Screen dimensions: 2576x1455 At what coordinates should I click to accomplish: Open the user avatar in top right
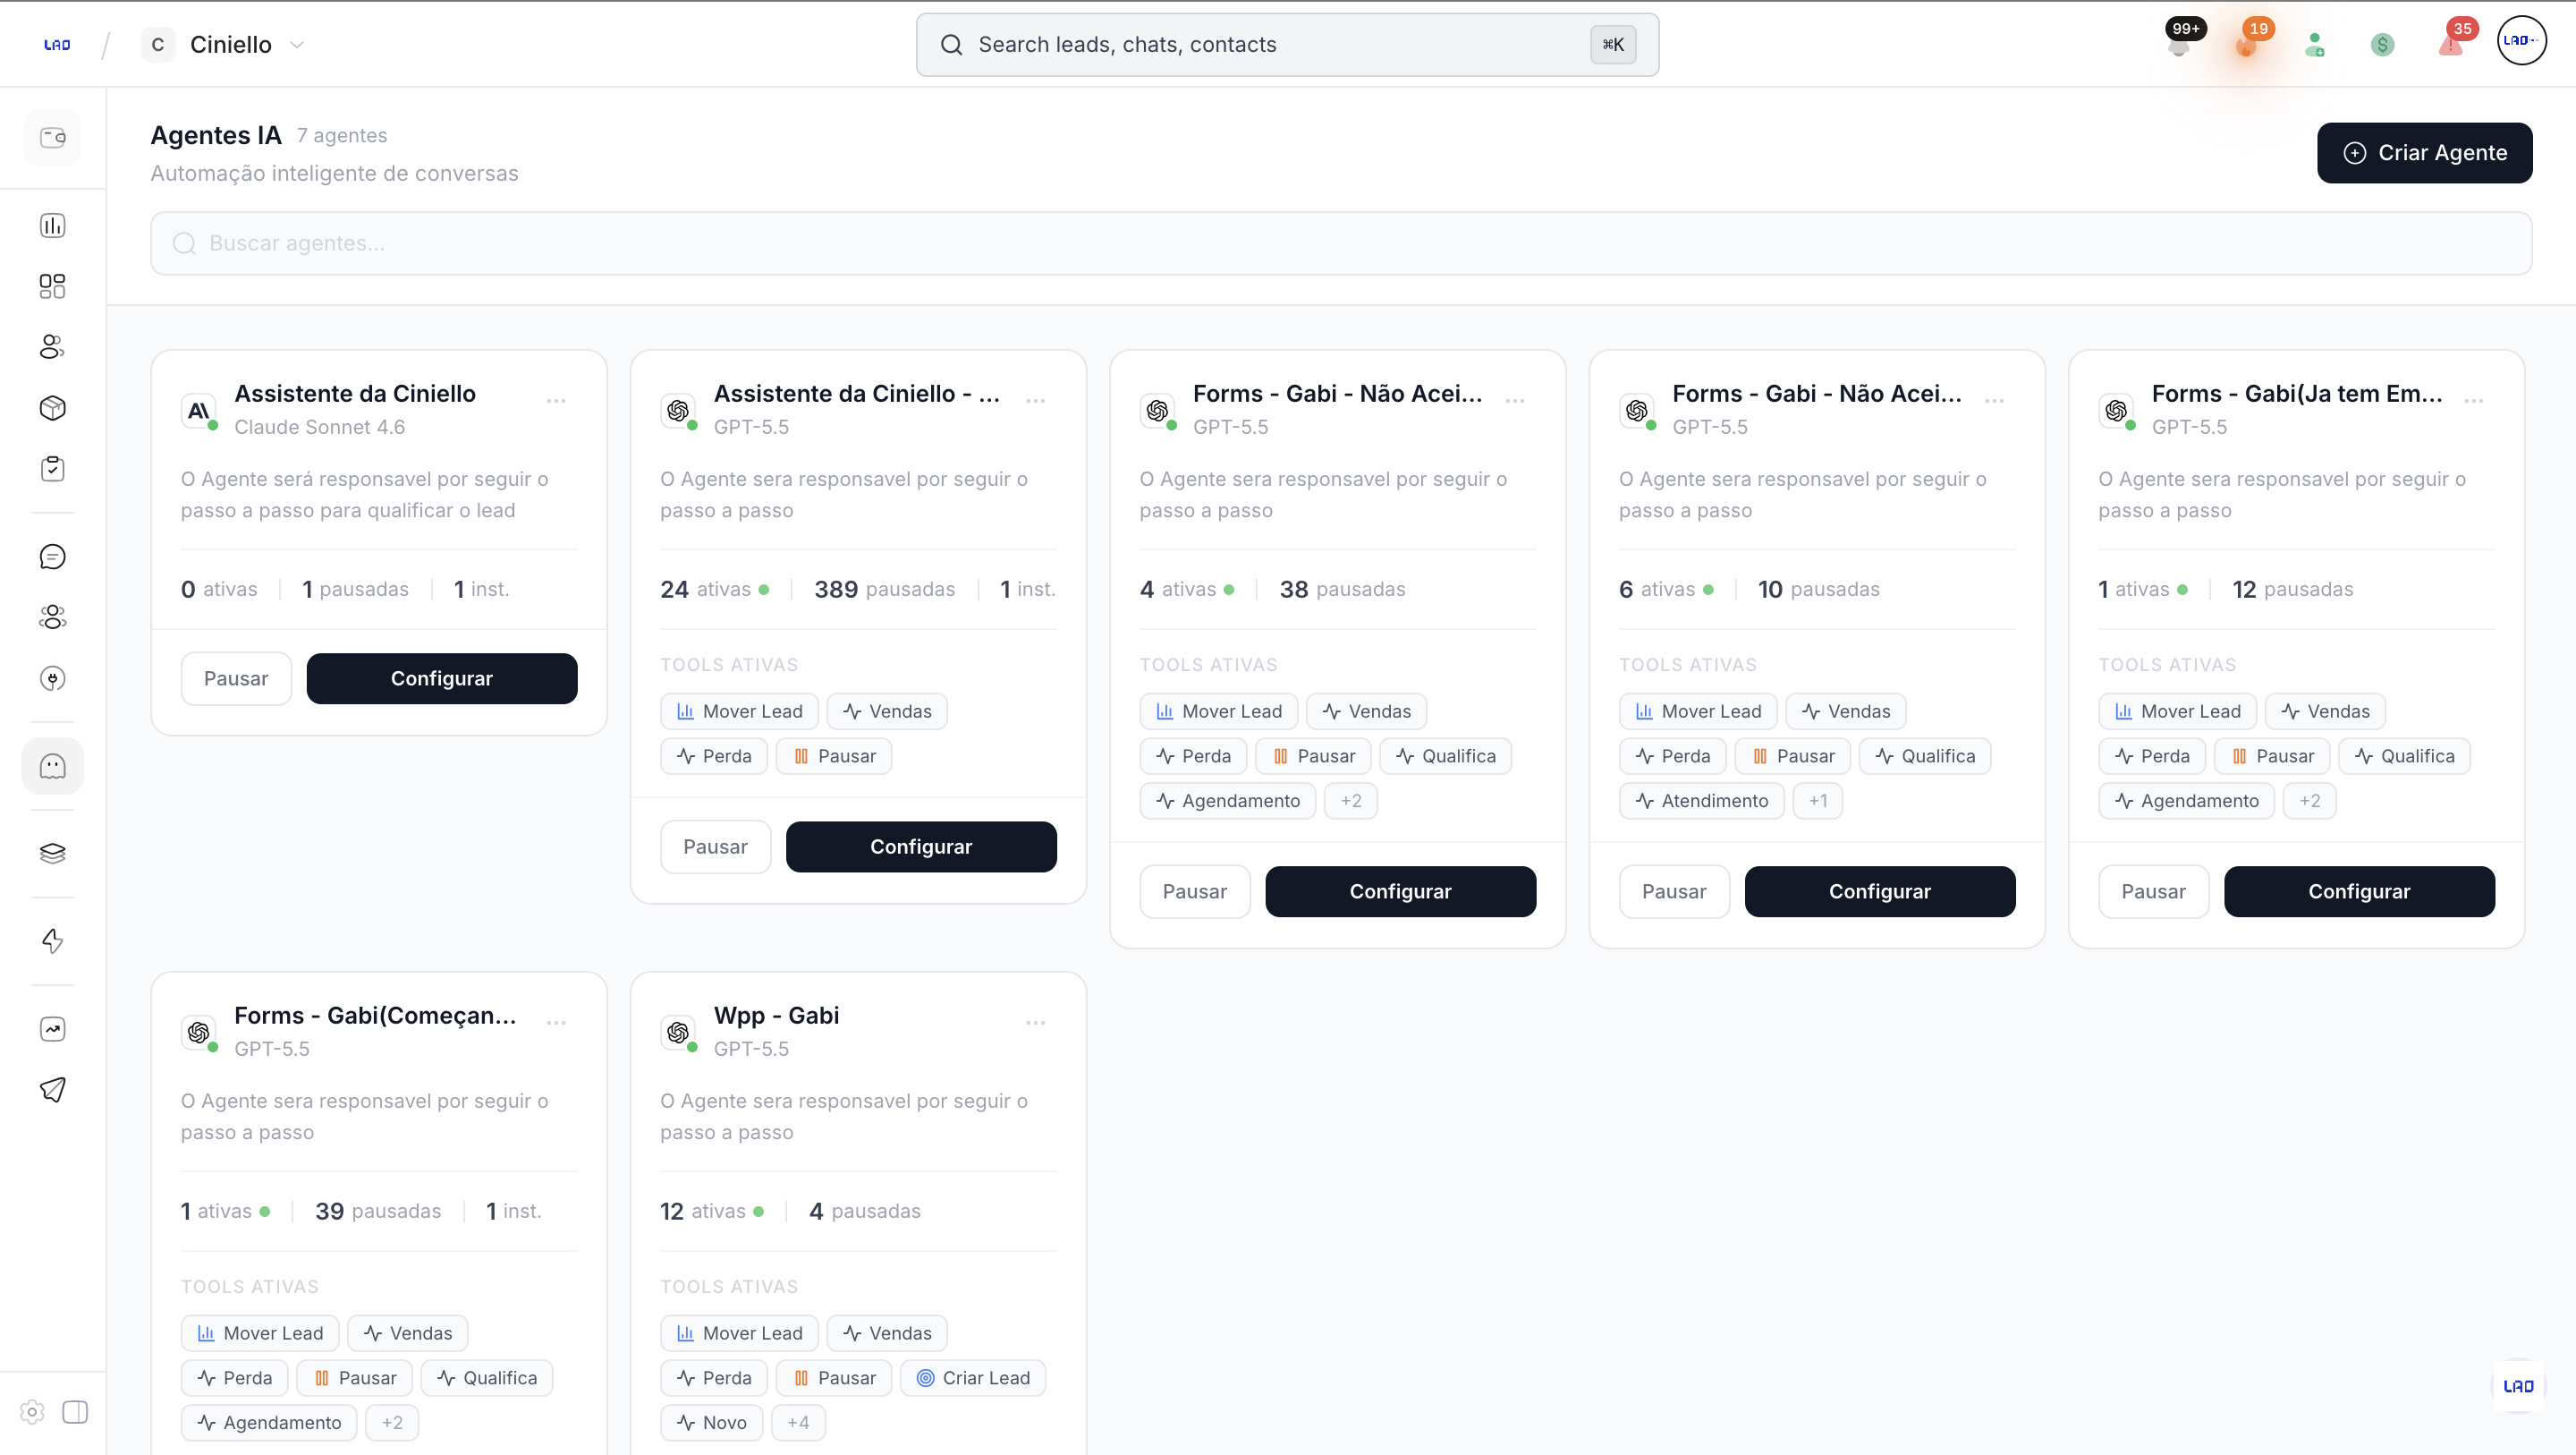2522,41
